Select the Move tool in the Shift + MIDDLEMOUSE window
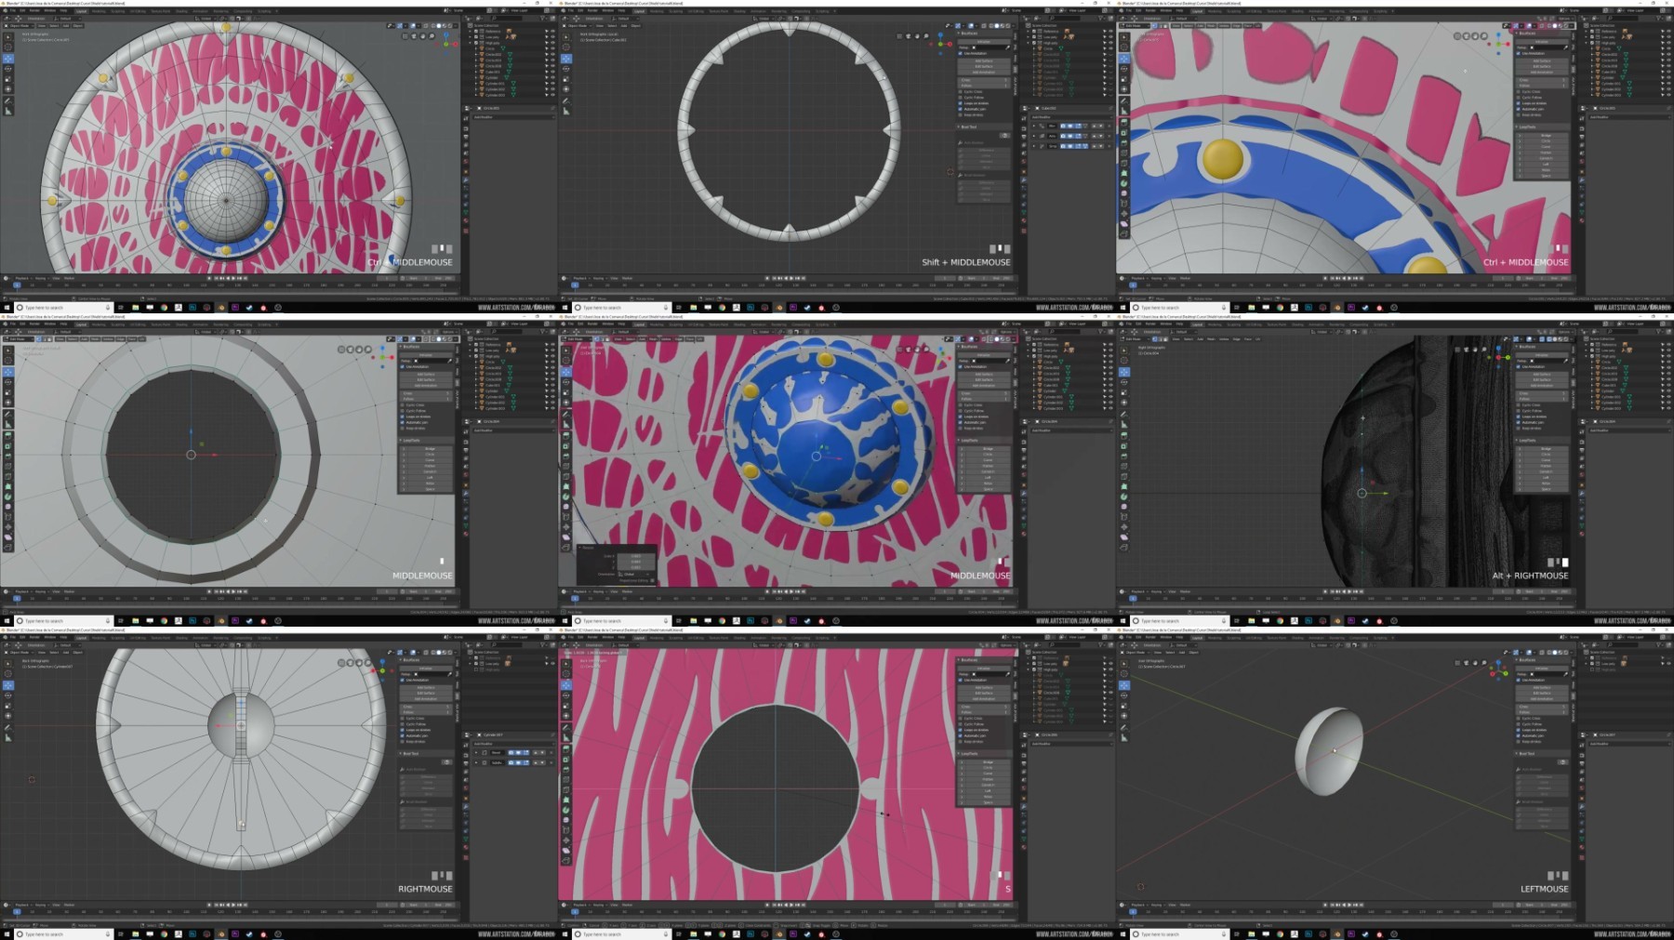Viewport: 1674px width, 940px height. 566,58
